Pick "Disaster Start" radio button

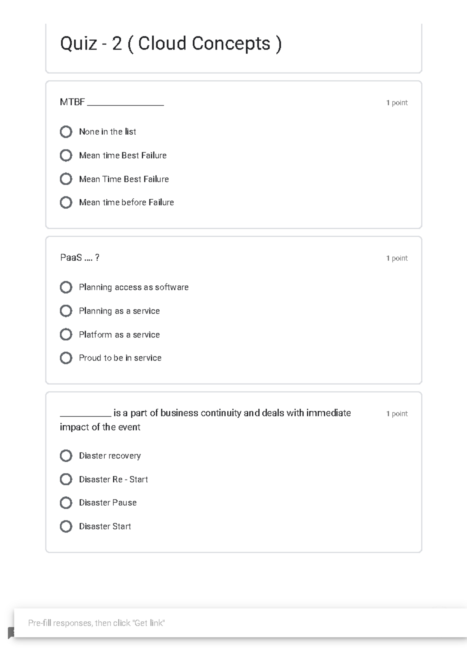point(67,527)
